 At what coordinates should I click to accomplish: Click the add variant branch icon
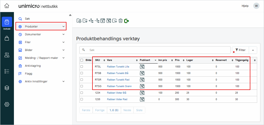(x=91, y=21)
